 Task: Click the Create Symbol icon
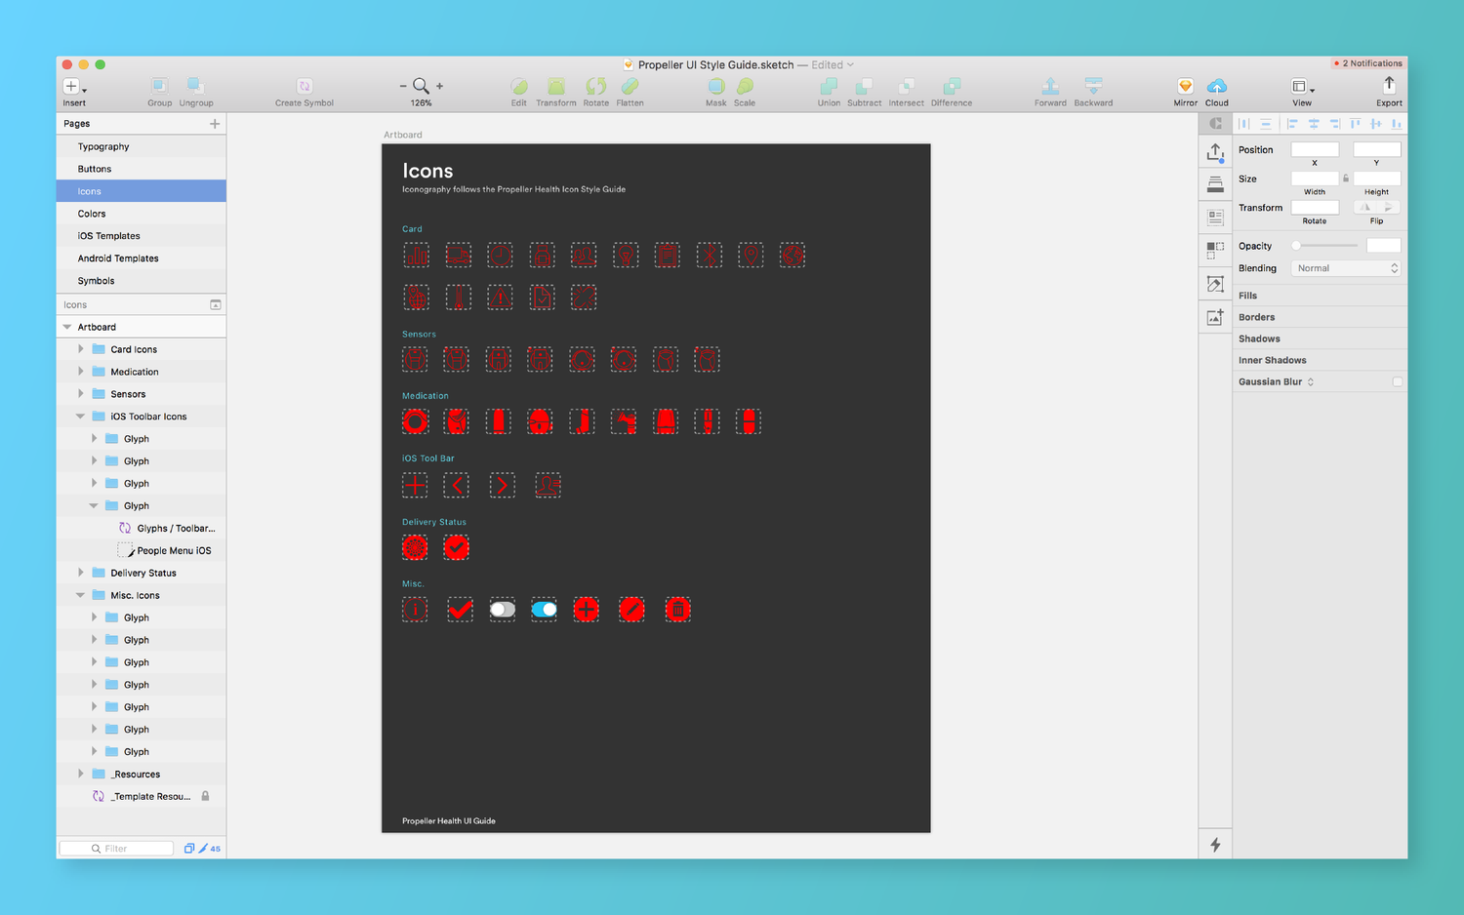tap(305, 86)
